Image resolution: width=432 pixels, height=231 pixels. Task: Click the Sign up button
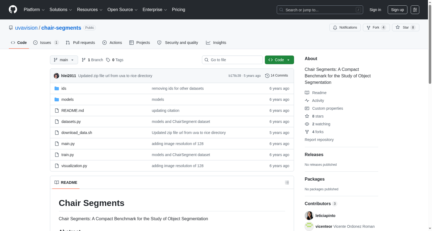(397, 10)
